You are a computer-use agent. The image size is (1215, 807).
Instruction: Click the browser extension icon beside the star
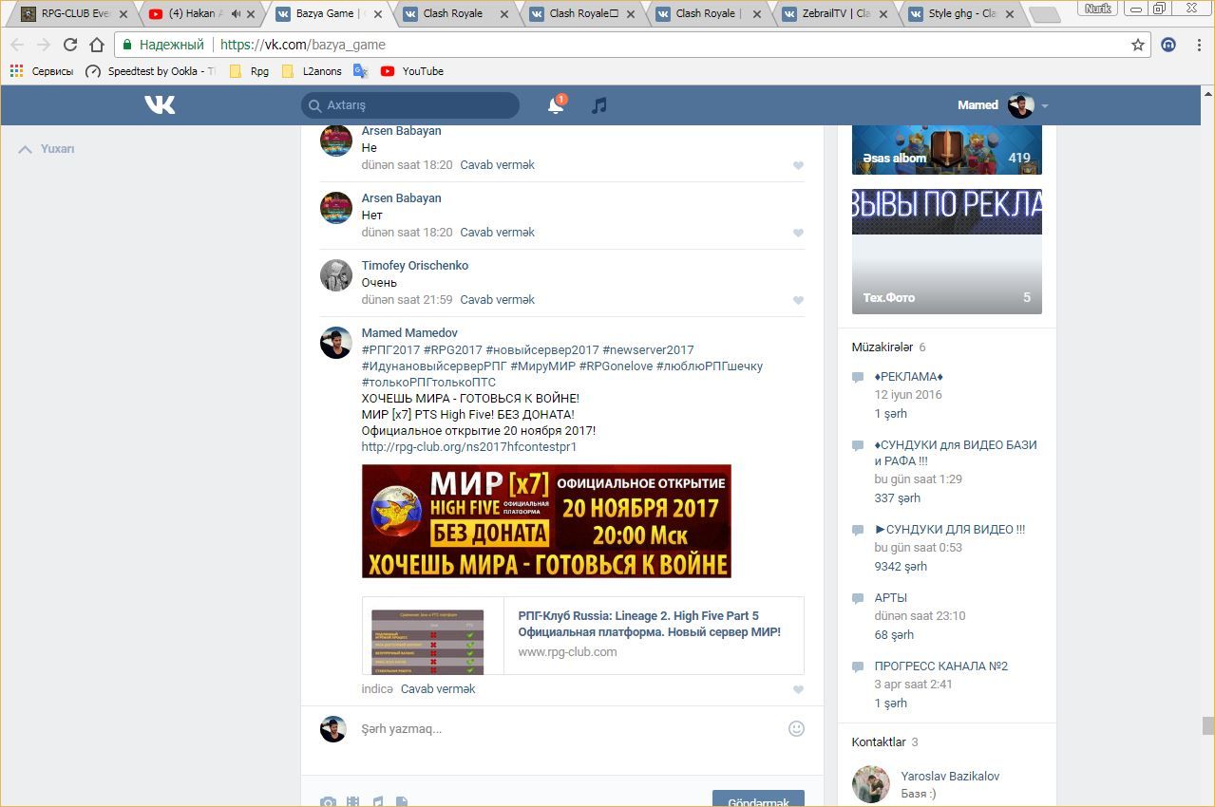click(1169, 45)
